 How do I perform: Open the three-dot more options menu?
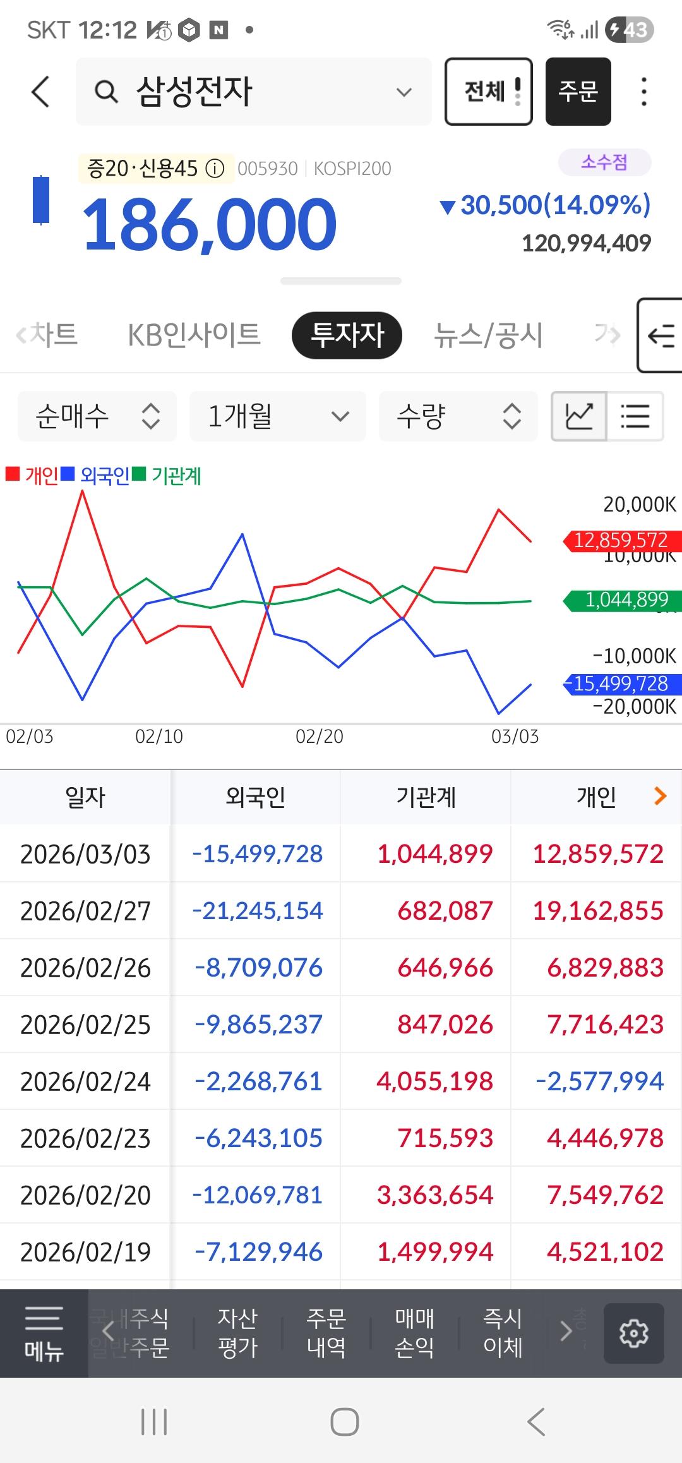(x=643, y=92)
